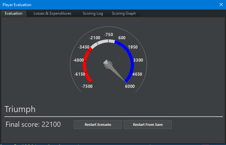
Task: Click the 'Triumph' result heading
Action: [20, 109]
